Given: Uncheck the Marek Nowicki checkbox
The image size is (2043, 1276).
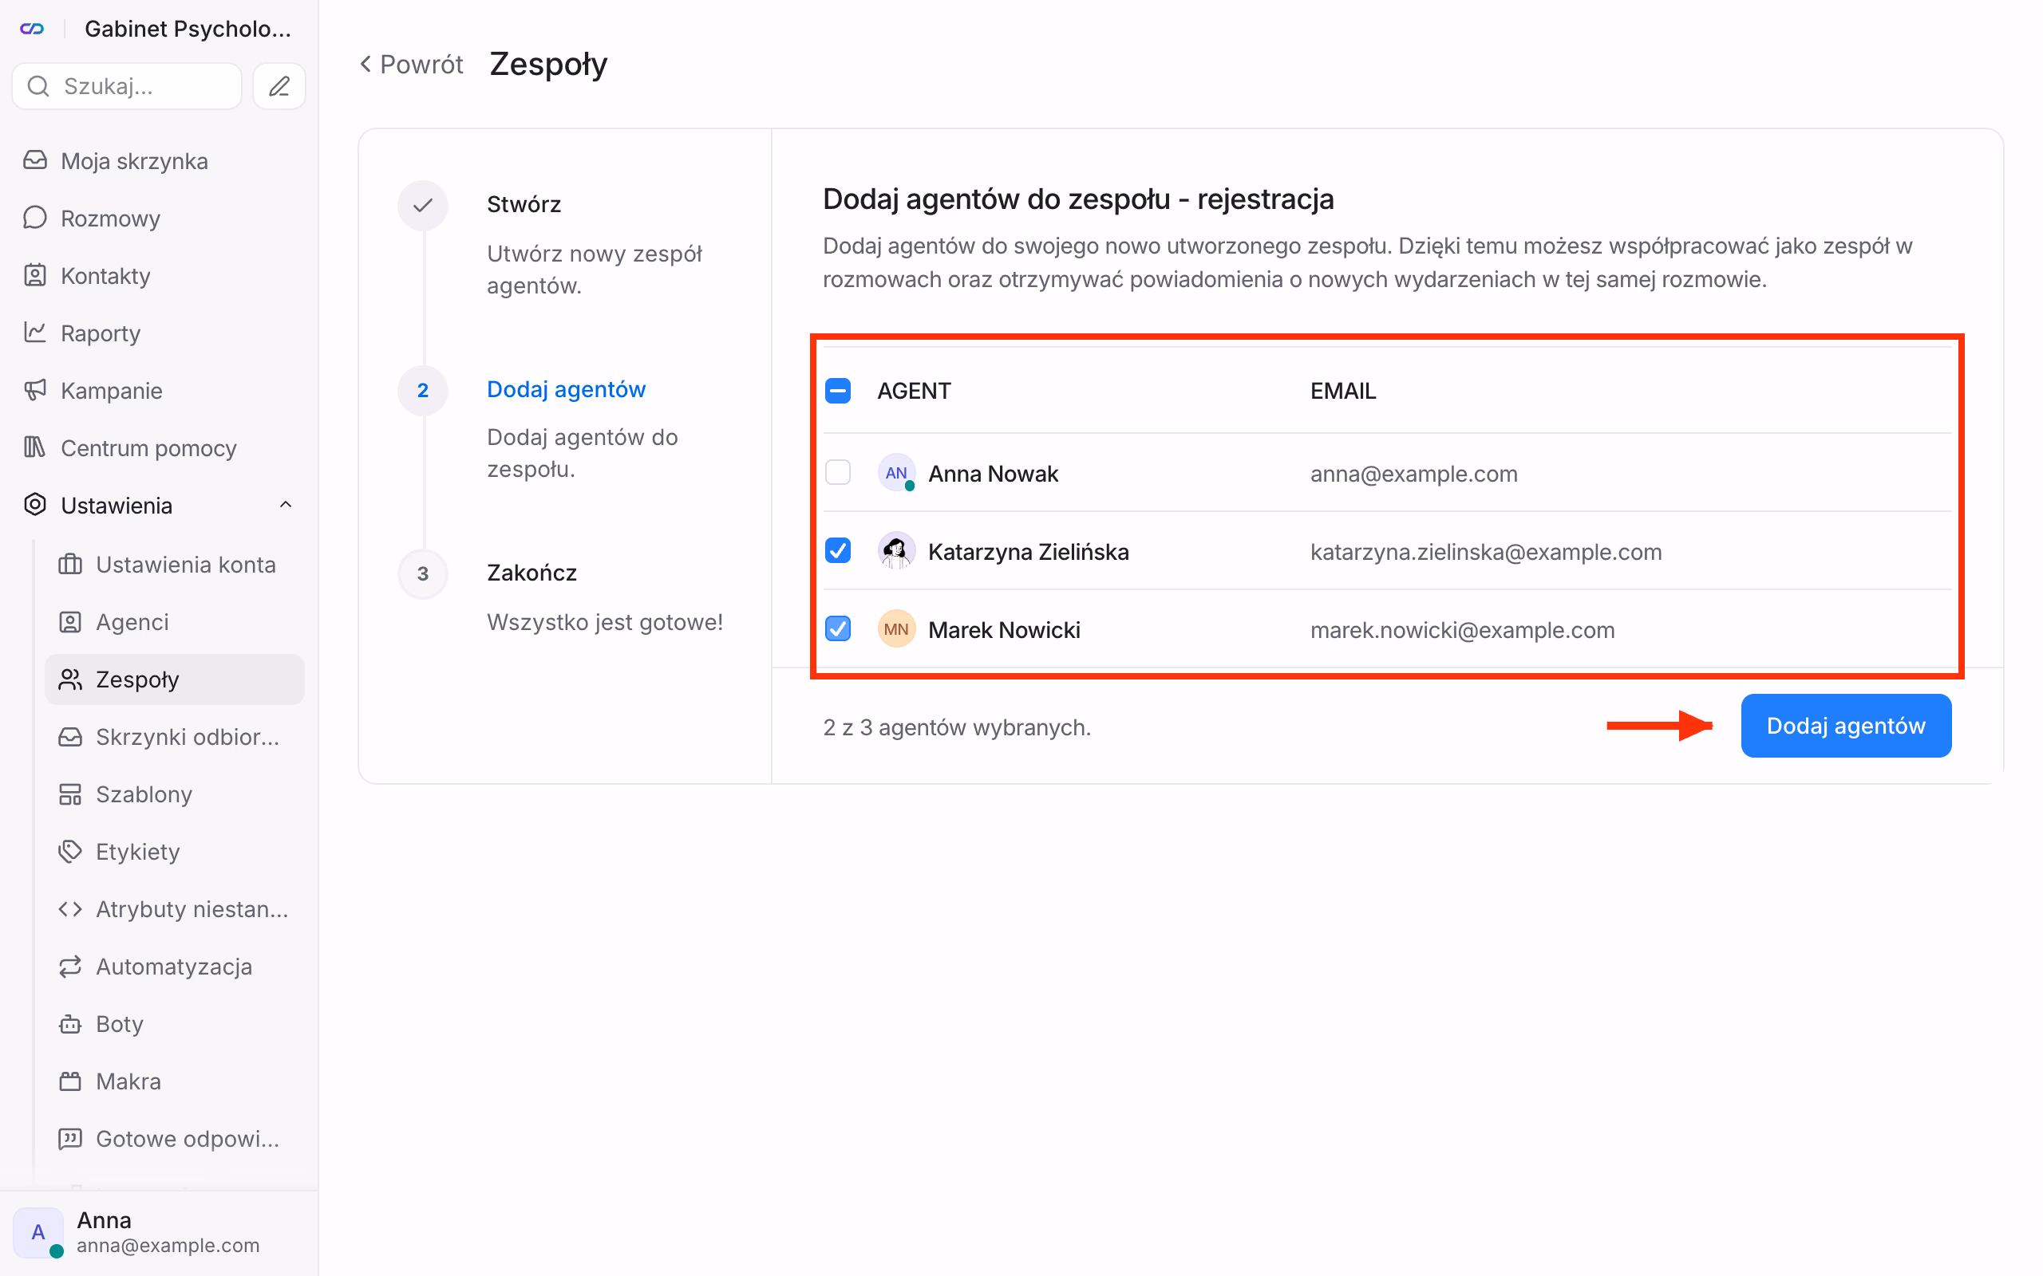Looking at the screenshot, I should pyautogui.click(x=837, y=628).
